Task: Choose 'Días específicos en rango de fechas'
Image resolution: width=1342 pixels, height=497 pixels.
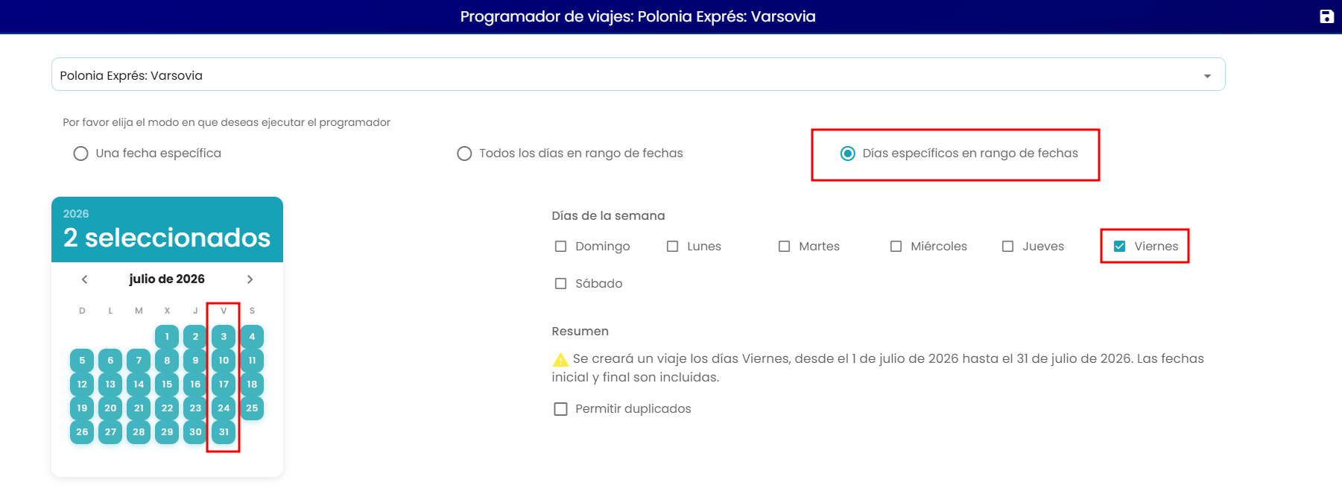Action: coord(847,153)
